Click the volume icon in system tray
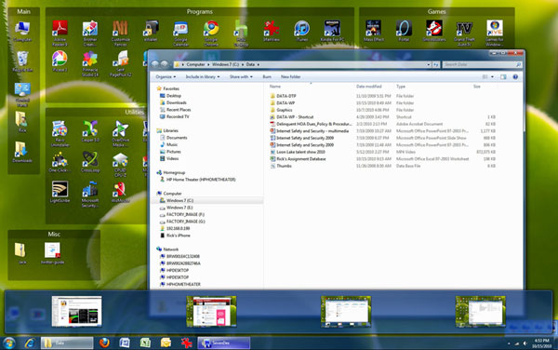The width and height of the screenshot is (558, 350). pyautogui.click(x=525, y=343)
